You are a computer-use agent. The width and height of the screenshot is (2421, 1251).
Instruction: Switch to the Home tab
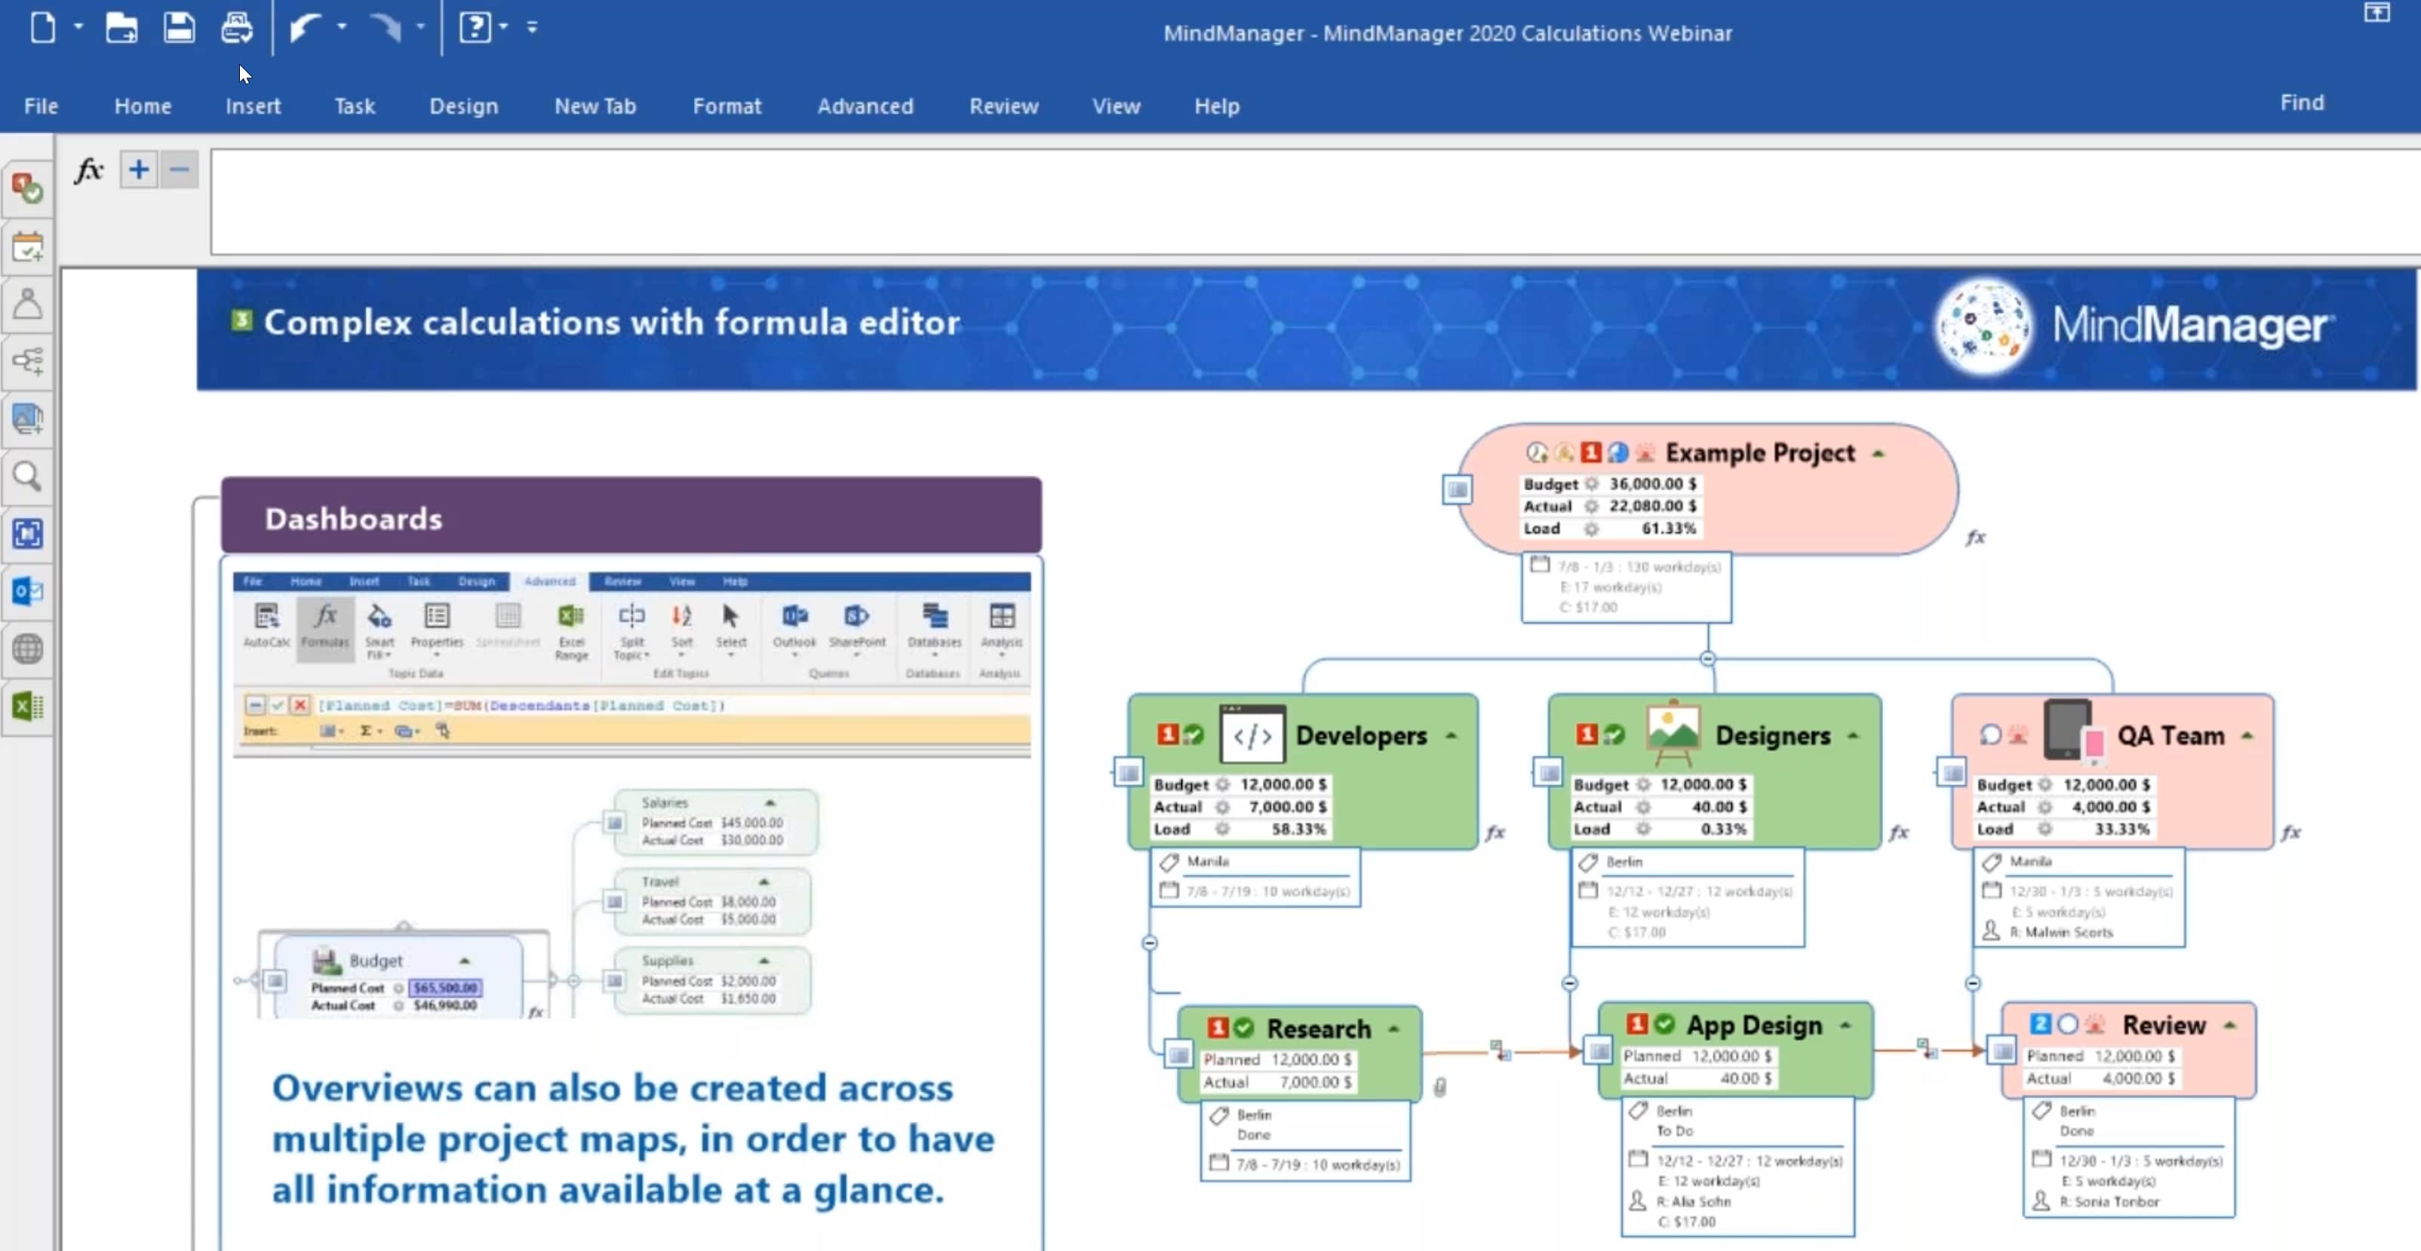(143, 106)
